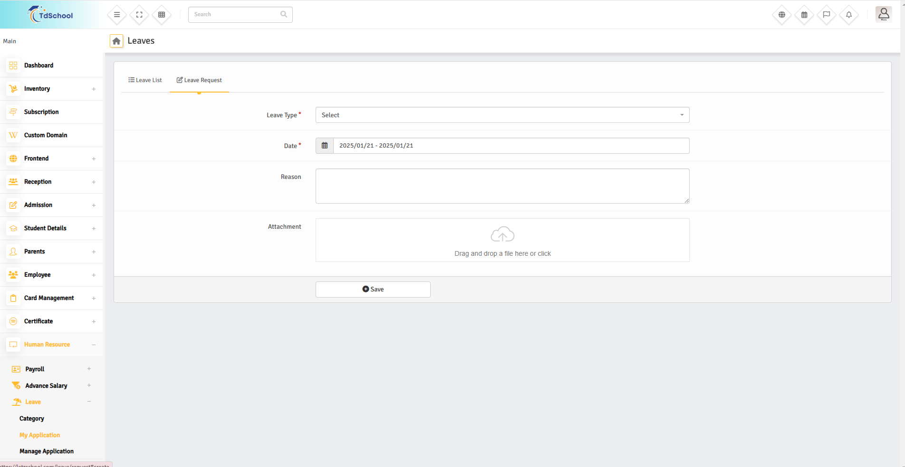Click the cloud upload attachment area
The height and width of the screenshot is (467, 905).
point(502,240)
